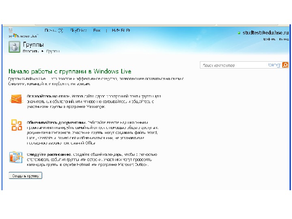
Task: Click the orange mail envelope icon
Action: point(16,99)
